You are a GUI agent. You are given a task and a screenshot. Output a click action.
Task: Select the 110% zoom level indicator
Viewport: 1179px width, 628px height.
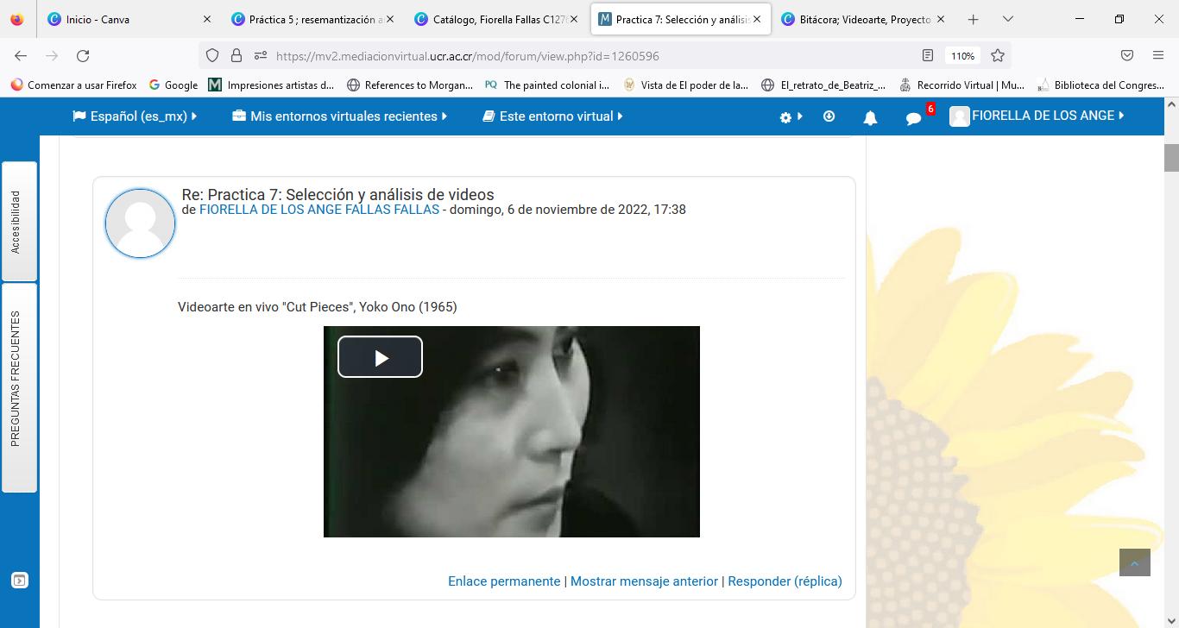(x=962, y=55)
